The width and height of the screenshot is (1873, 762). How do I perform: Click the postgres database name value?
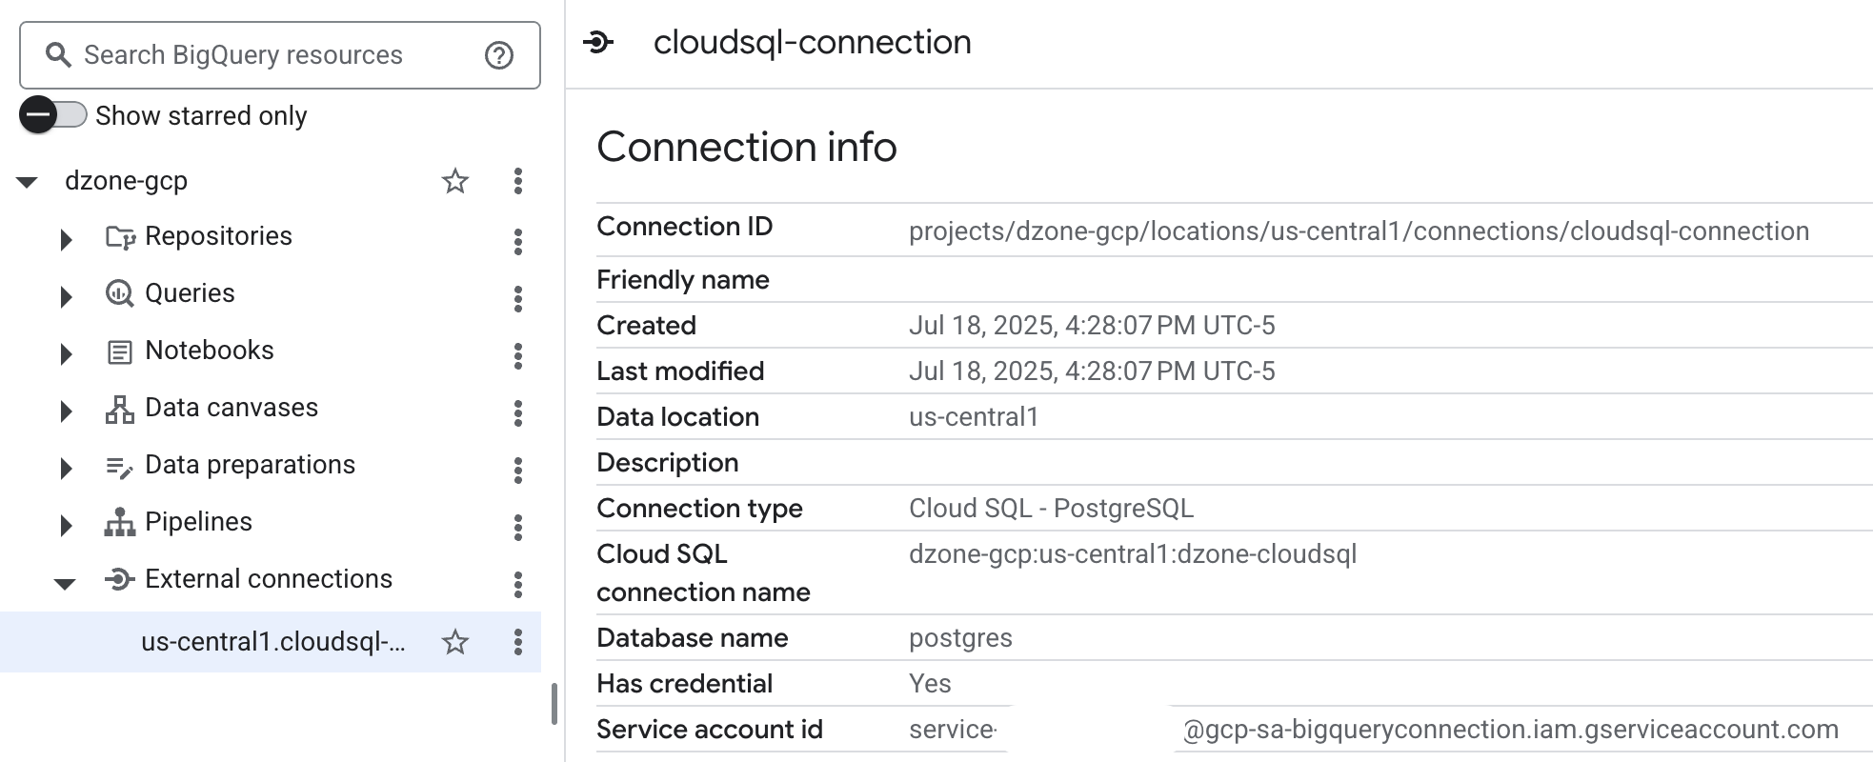pos(960,638)
